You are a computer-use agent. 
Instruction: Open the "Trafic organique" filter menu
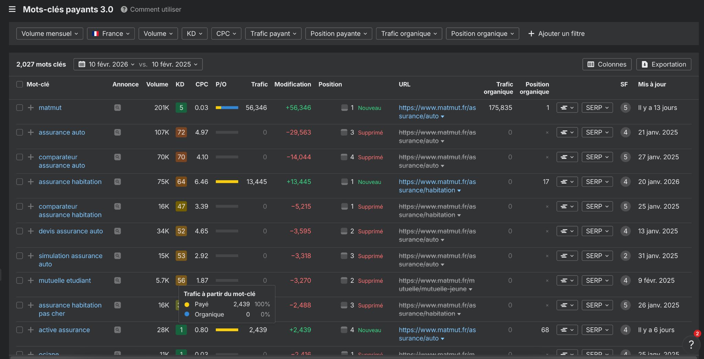[x=409, y=33]
